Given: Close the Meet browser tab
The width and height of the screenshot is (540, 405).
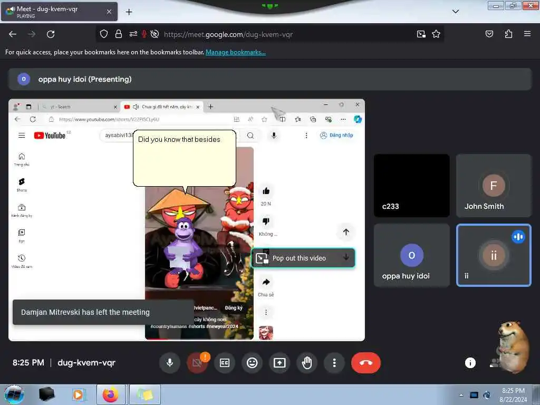Looking at the screenshot, I should coord(109,12).
